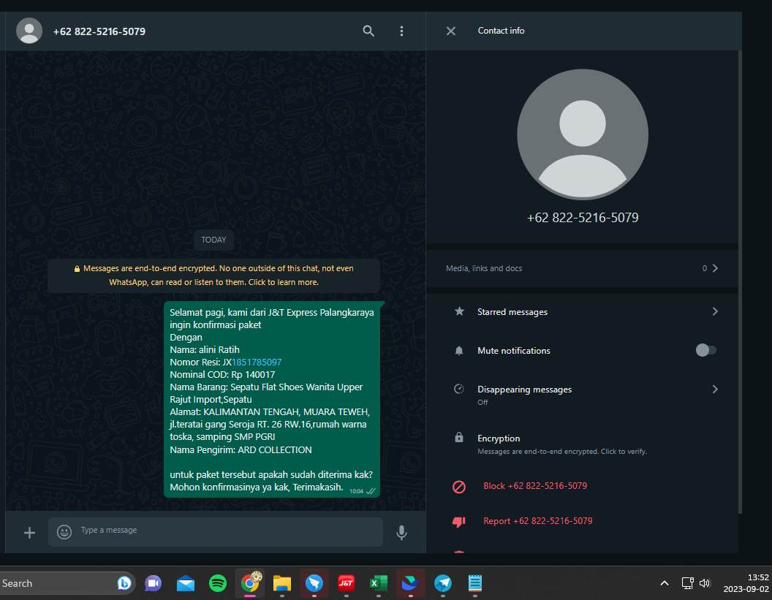
Task: Expand Disappearing messages chevron
Action: pyautogui.click(x=715, y=390)
